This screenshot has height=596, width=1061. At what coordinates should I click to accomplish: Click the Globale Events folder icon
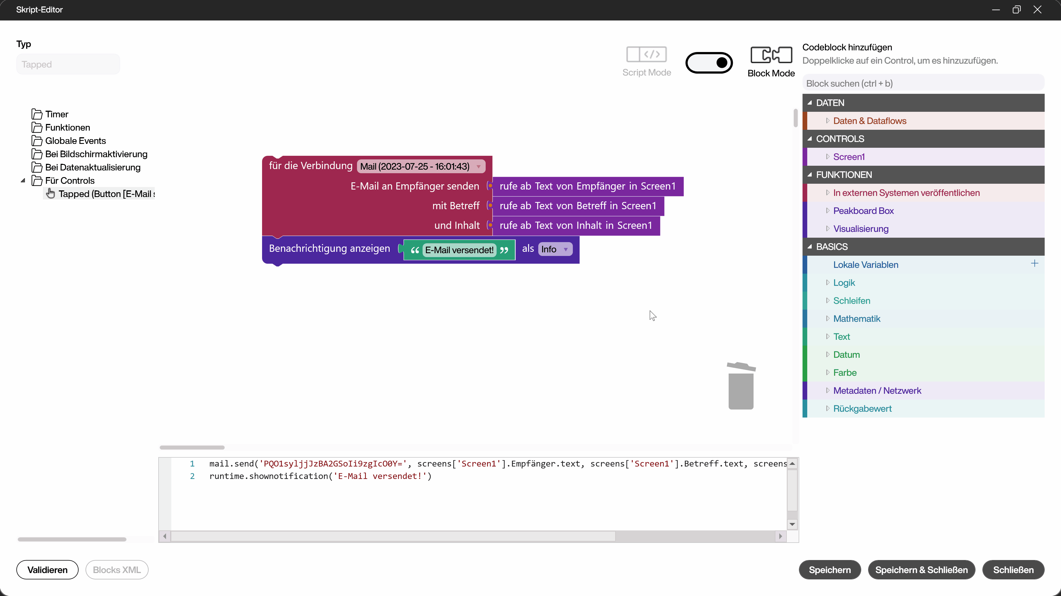37,141
